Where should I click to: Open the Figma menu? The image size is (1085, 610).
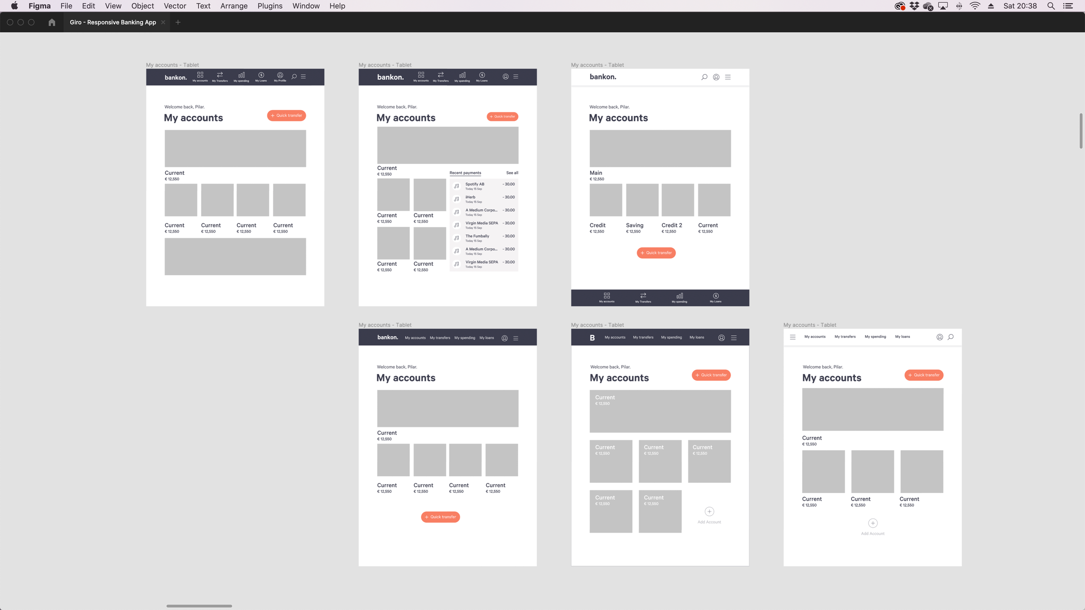[x=39, y=6]
